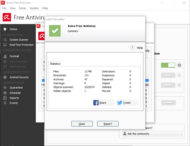Screen dimensions: 190x146
Task: Close the scan summary with Close button
Action: pyautogui.click(x=82, y=124)
